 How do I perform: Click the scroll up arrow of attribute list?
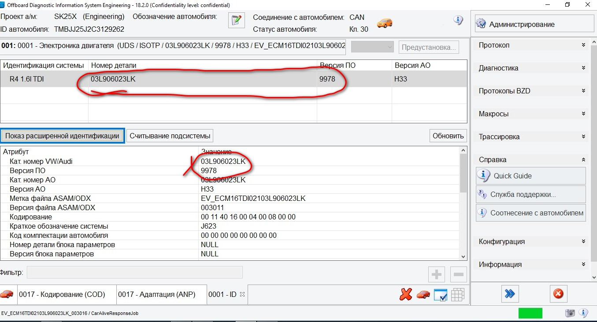[463, 151]
